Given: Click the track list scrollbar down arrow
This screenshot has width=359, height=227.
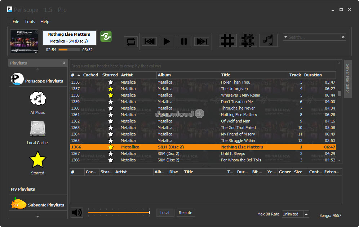Looking at the screenshot, I should (x=339, y=161).
